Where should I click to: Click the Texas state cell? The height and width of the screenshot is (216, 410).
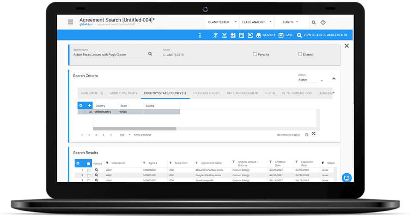[131, 112]
